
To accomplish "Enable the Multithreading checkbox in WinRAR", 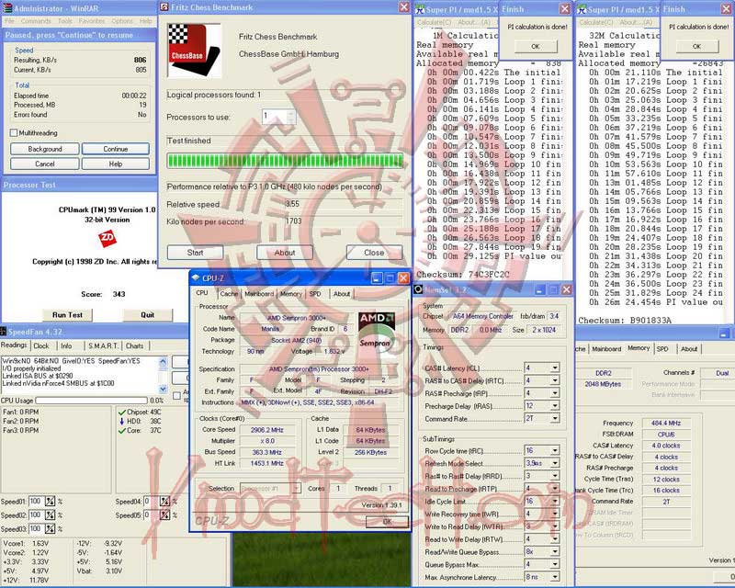I will point(14,133).
